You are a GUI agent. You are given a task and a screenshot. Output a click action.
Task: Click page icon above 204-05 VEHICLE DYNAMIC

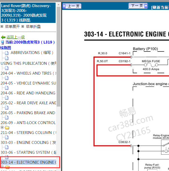coord(7,78)
